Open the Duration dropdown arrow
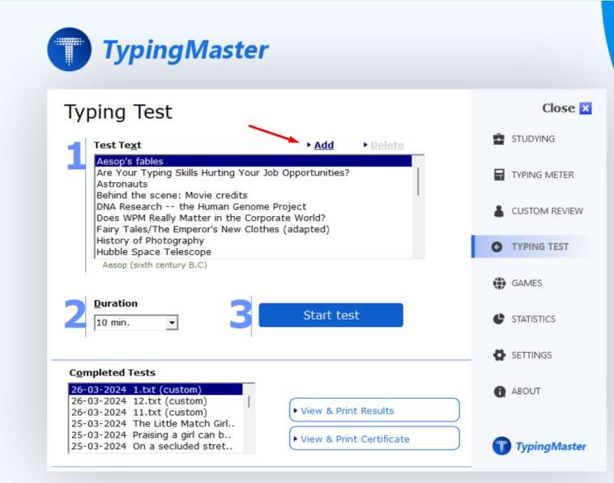This screenshot has width=614, height=483. [x=172, y=323]
